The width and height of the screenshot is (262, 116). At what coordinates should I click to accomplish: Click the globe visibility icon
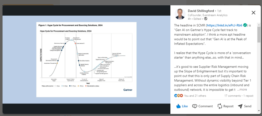206,19
